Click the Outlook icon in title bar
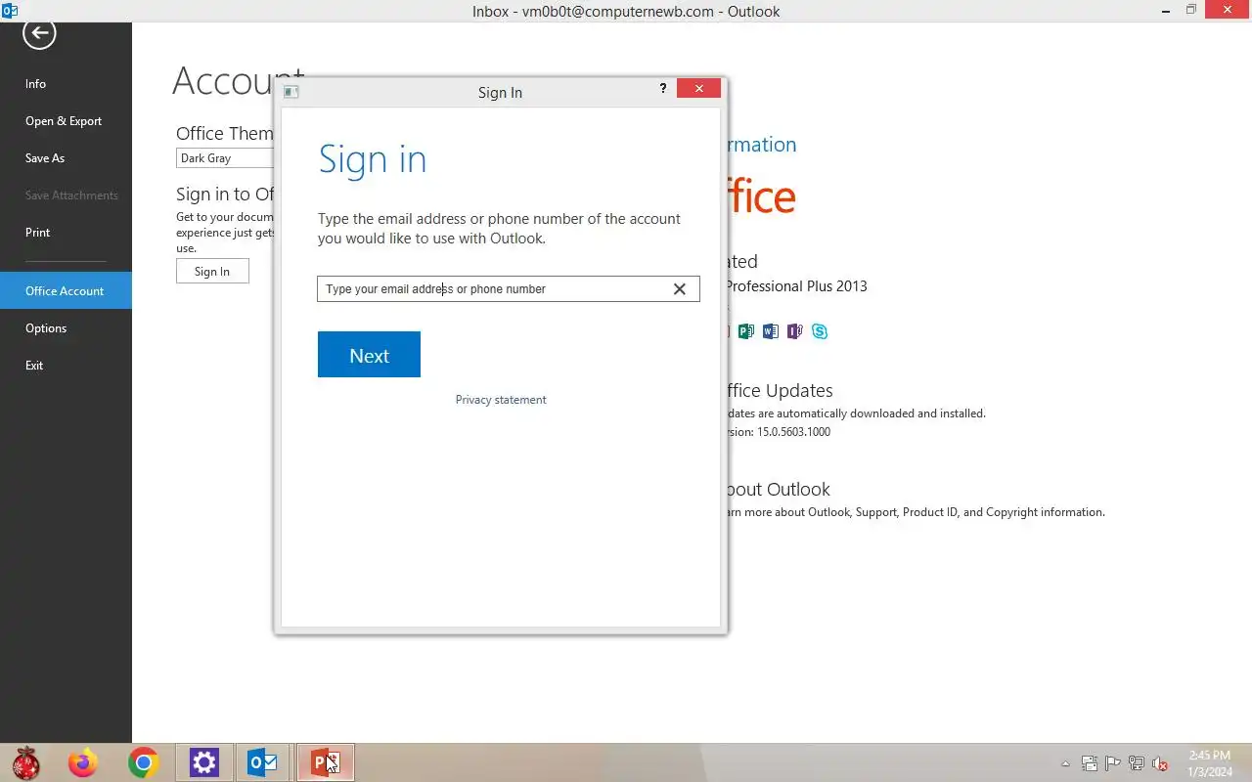The height and width of the screenshot is (782, 1252). tap(10, 11)
